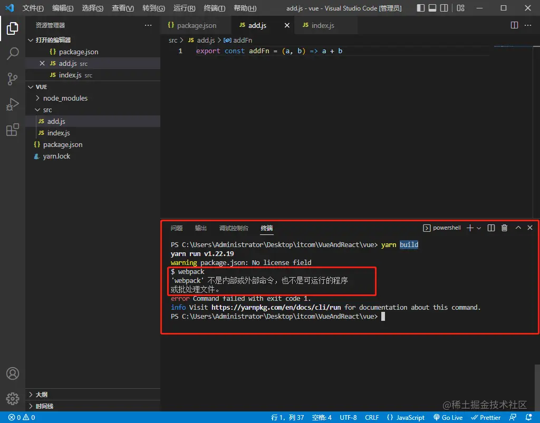Open the Manage settings gear
This screenshot has height=423, width=540.
click(13, 399)
